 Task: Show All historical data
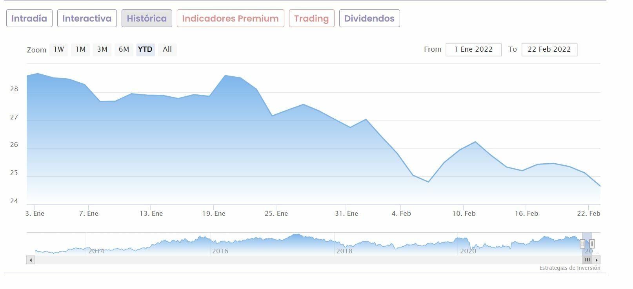tap(167, 49)
